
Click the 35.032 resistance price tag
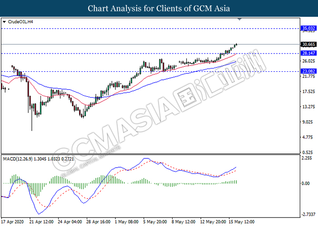[308, 28]
